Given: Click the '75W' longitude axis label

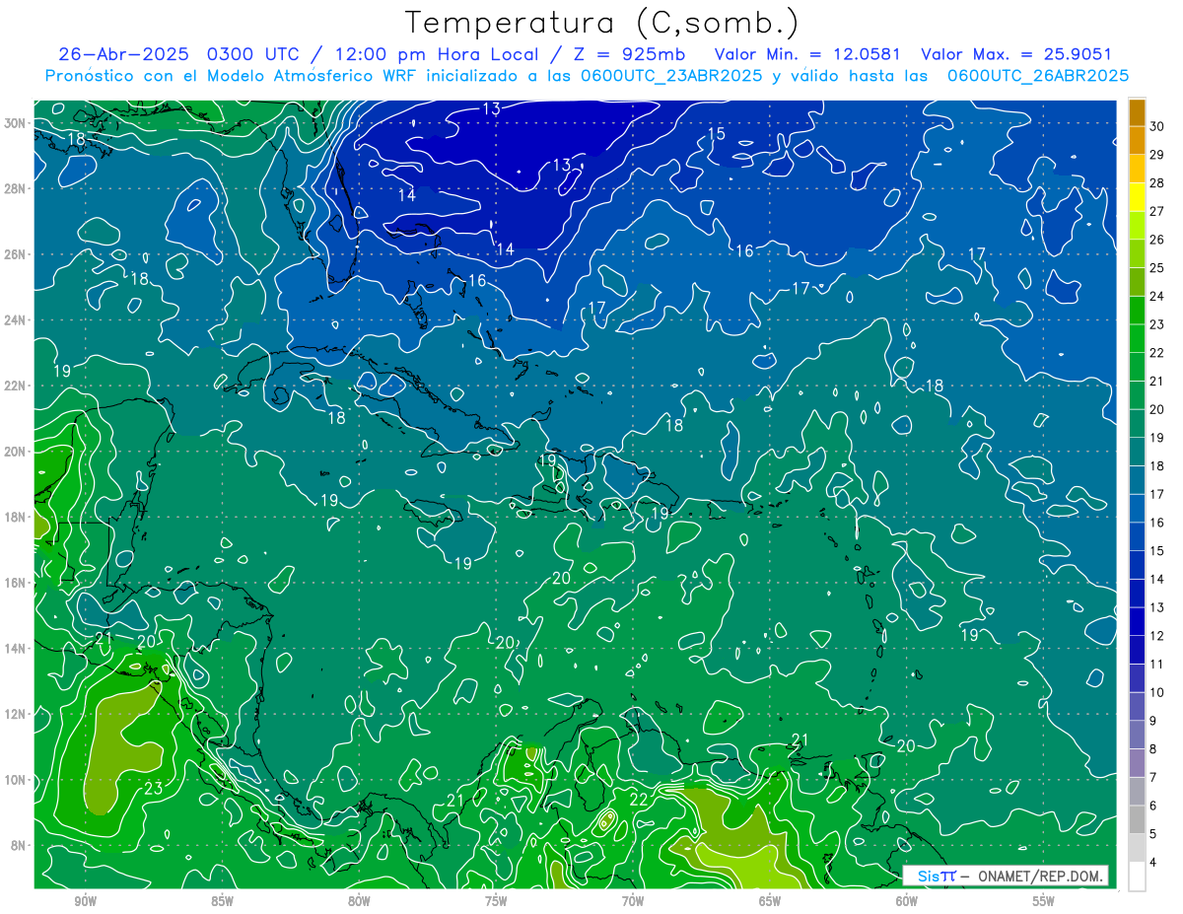Looking at the screenshot, I should [x=496, y=902].
